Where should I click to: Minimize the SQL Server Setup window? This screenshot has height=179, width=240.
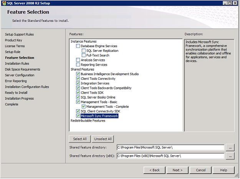(x=225, y=3)
